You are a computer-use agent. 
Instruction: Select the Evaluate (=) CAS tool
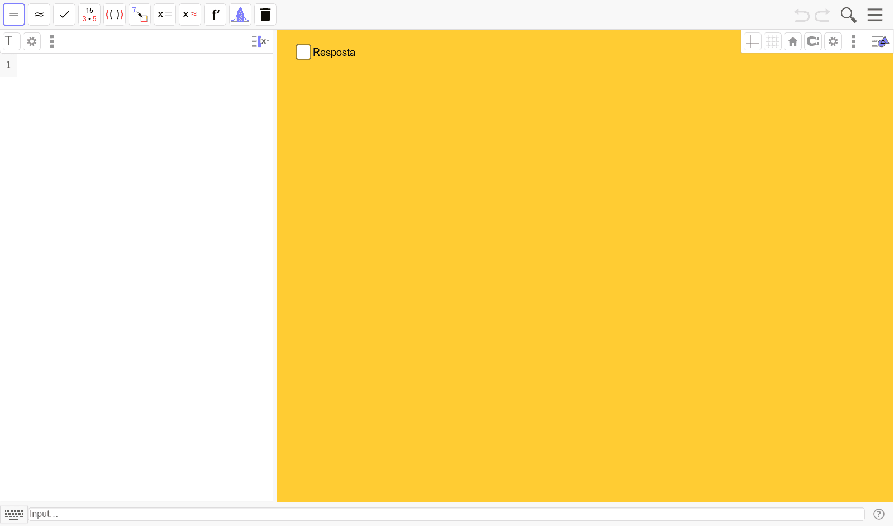(x=14, y=15)
